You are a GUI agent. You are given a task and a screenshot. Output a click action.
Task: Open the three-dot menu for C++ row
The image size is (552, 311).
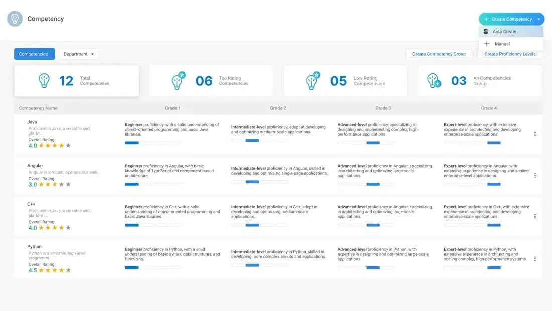pos(535,216)
